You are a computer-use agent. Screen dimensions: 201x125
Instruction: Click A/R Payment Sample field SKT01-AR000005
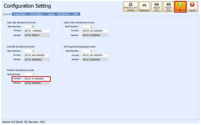95,60
